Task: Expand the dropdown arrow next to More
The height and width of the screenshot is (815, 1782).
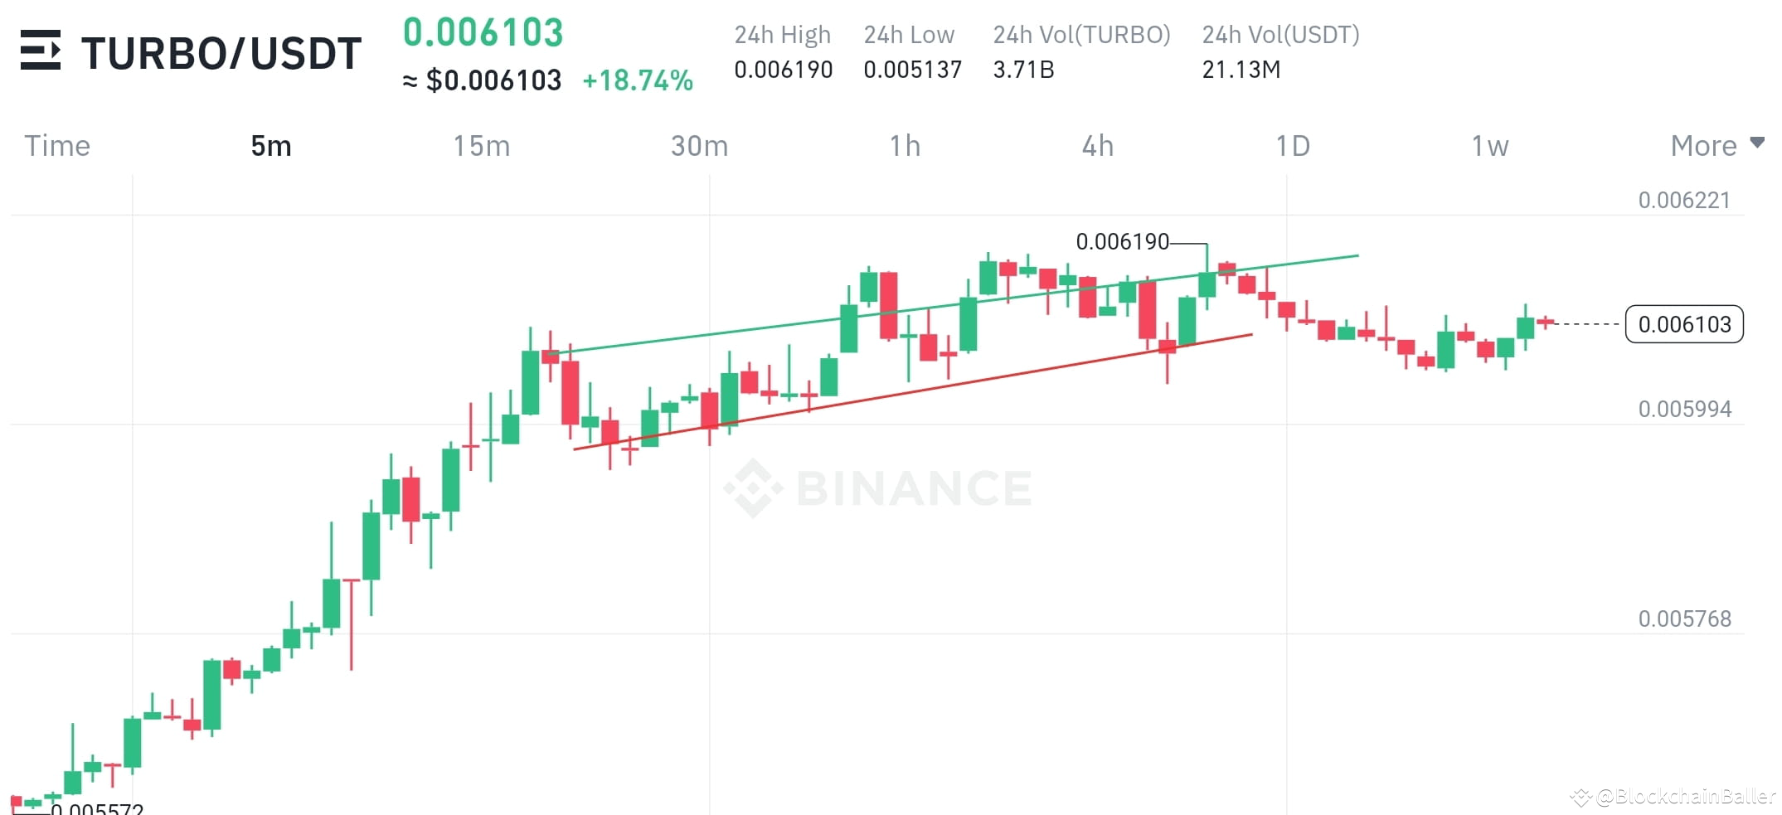Action: coord(1760,143)
